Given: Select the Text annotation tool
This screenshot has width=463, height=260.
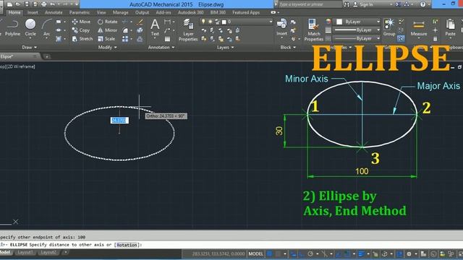Looking at the screenshot, I should pyautogui.click(x=155, y=27).
